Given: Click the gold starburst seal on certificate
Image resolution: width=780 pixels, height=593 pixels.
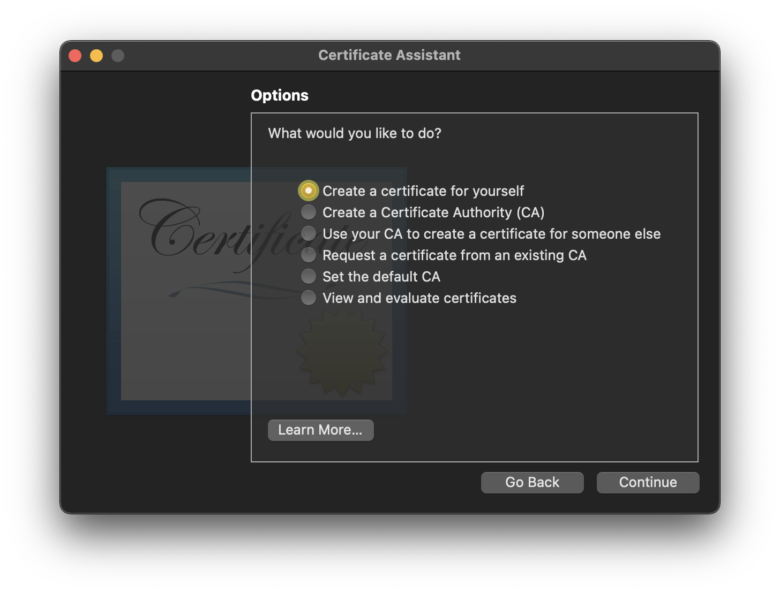Looking at the screenshot, I should (342, 353).
